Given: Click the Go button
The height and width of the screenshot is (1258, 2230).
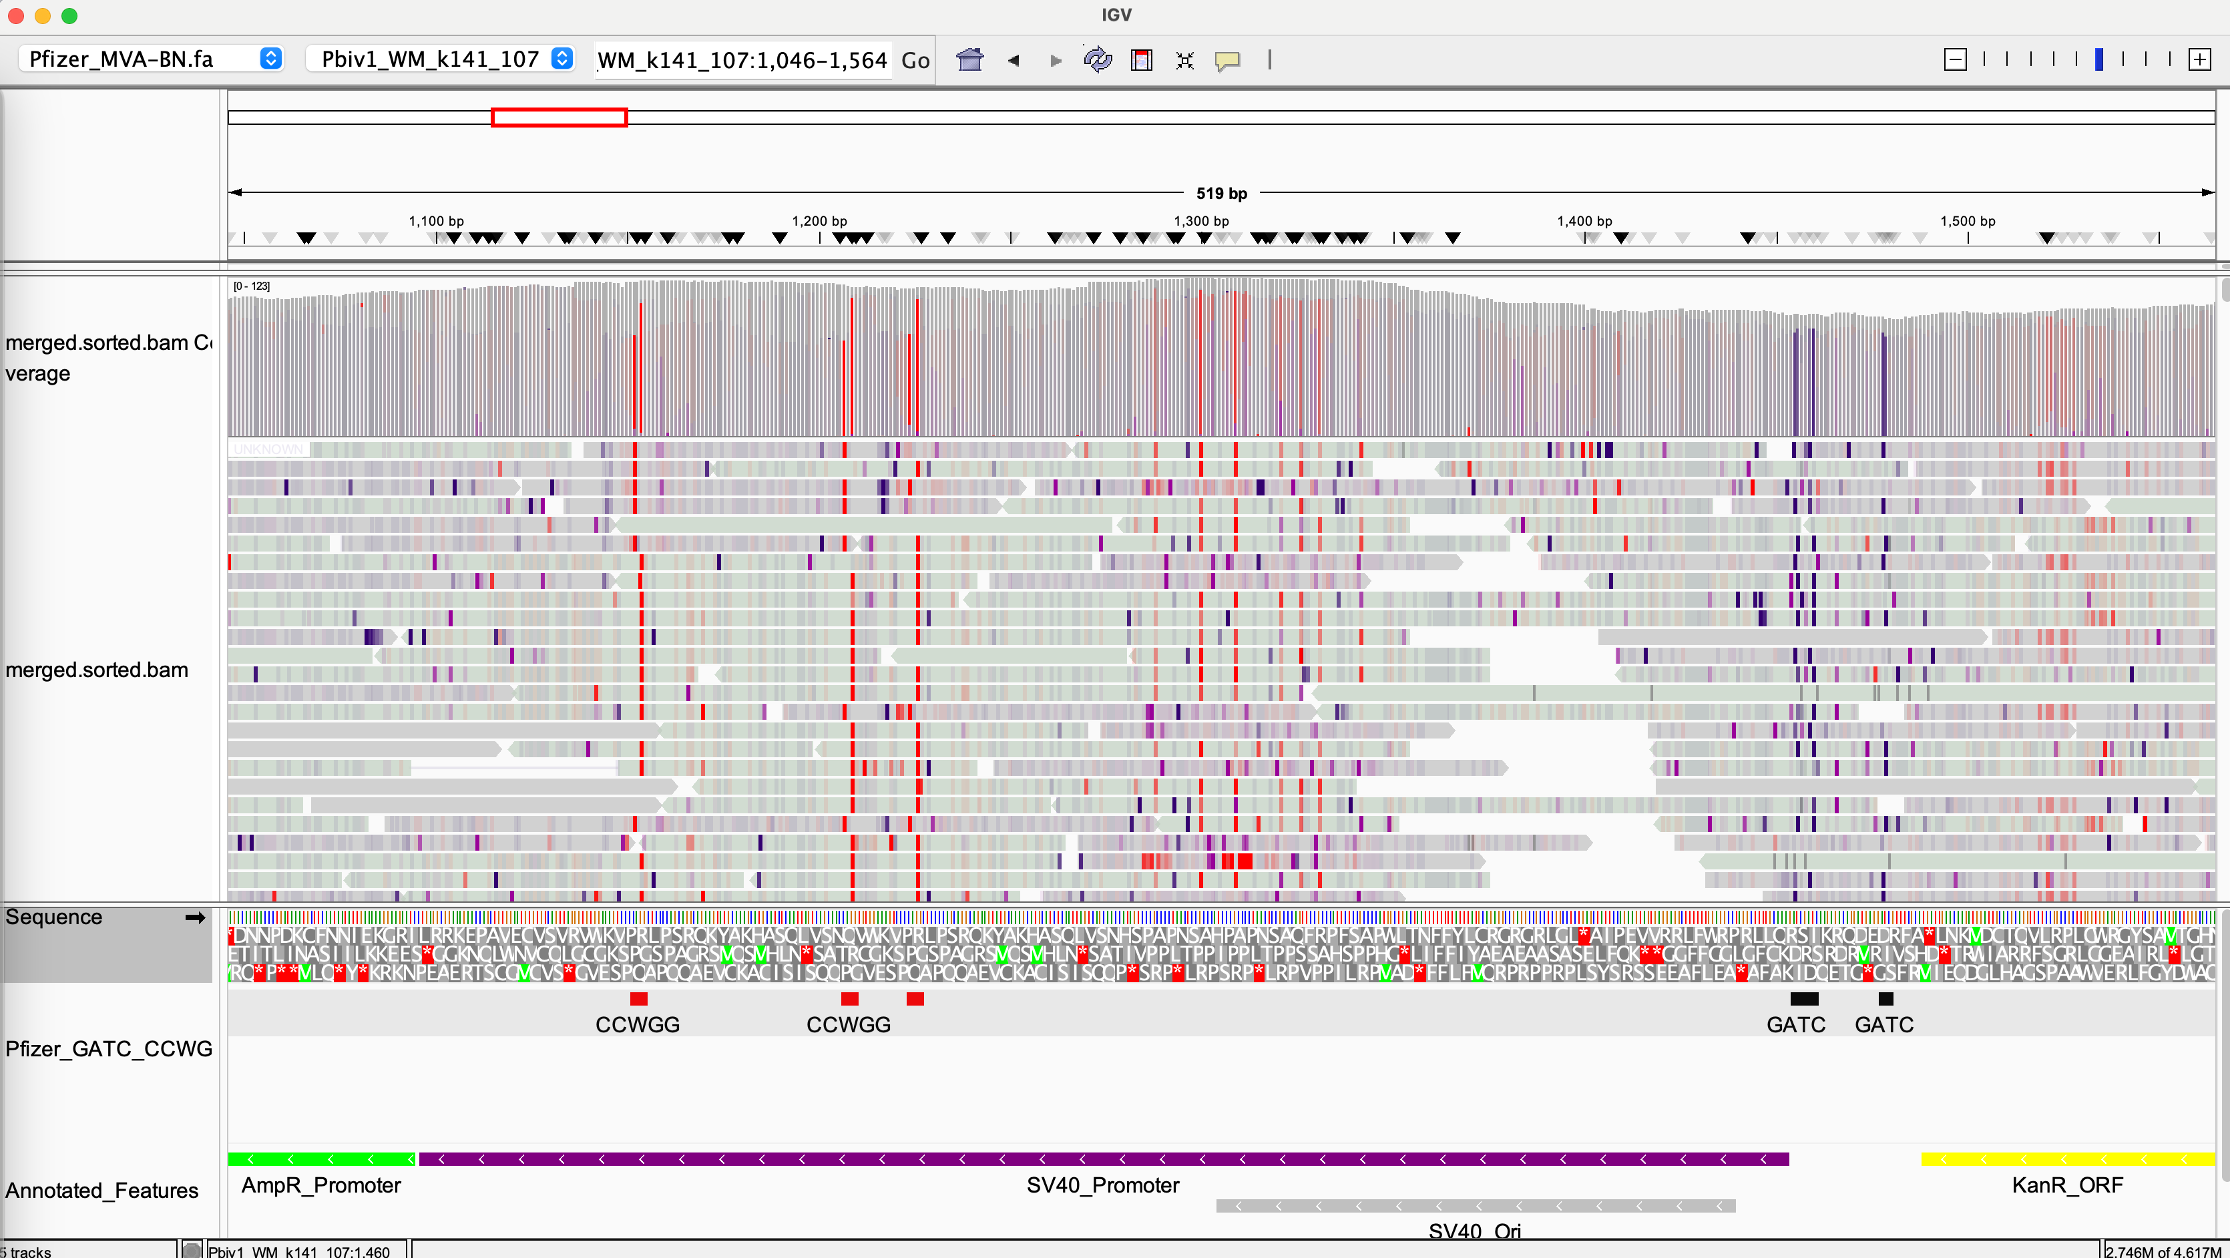Looking at the screenshot, I should pos(915,59).
